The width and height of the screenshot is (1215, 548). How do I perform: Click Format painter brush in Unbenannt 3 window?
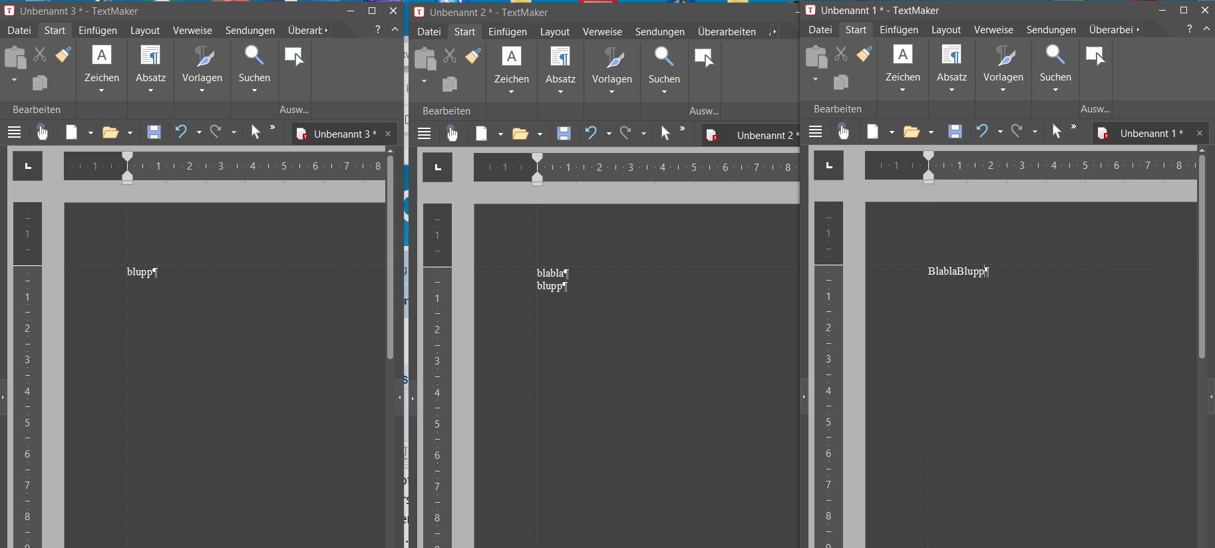[63, 55]
